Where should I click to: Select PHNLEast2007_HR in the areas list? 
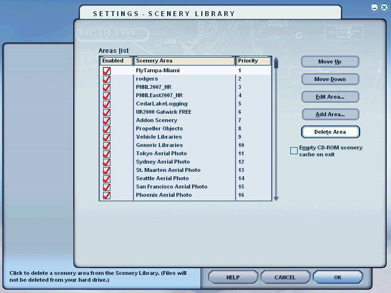[159, 95]
